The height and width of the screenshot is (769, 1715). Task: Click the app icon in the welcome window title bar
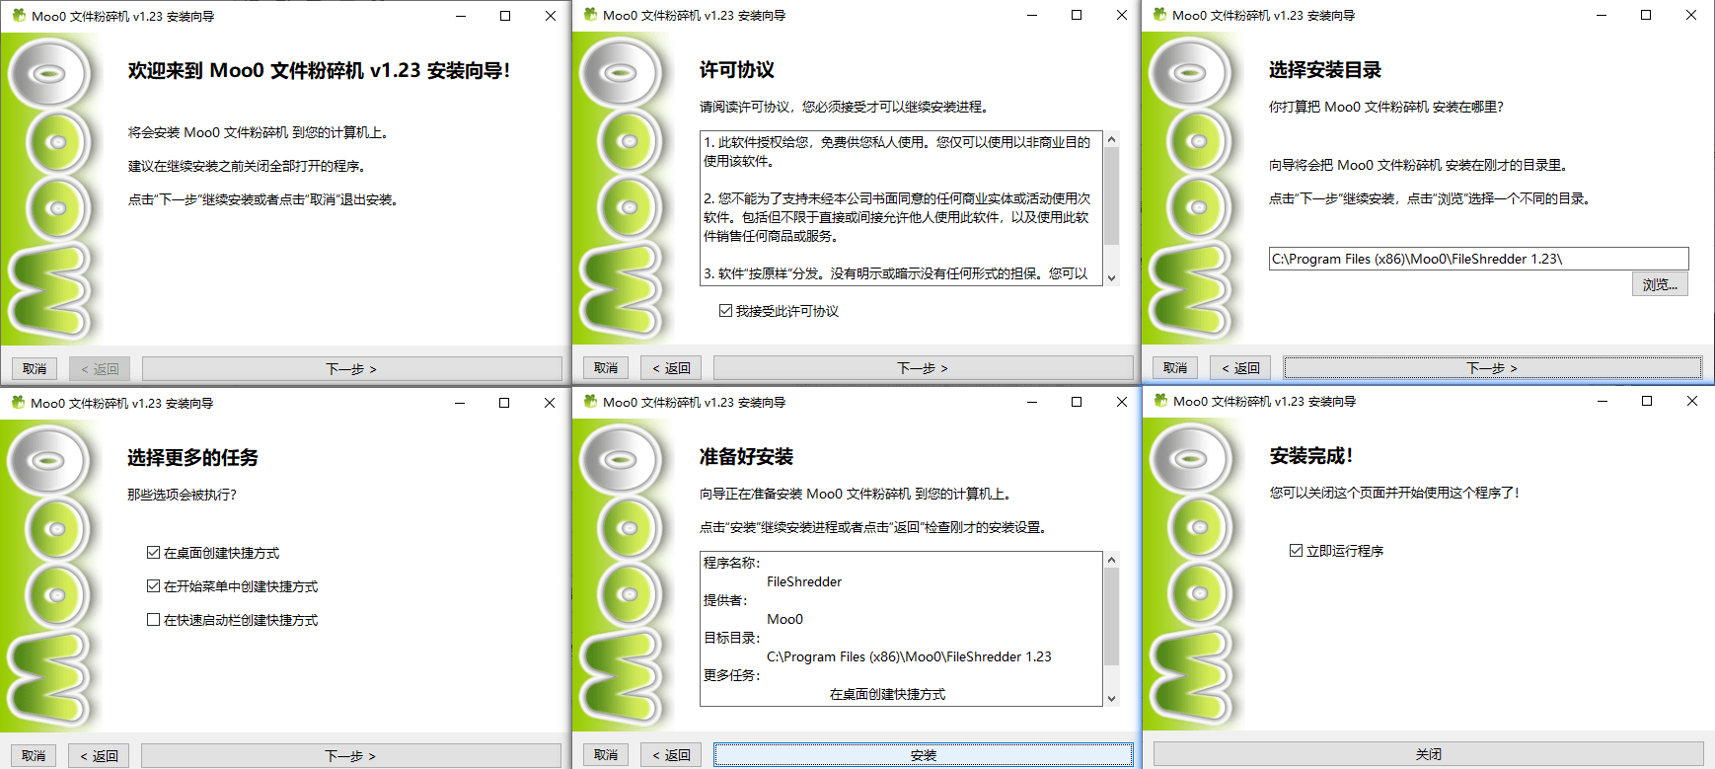19,16
